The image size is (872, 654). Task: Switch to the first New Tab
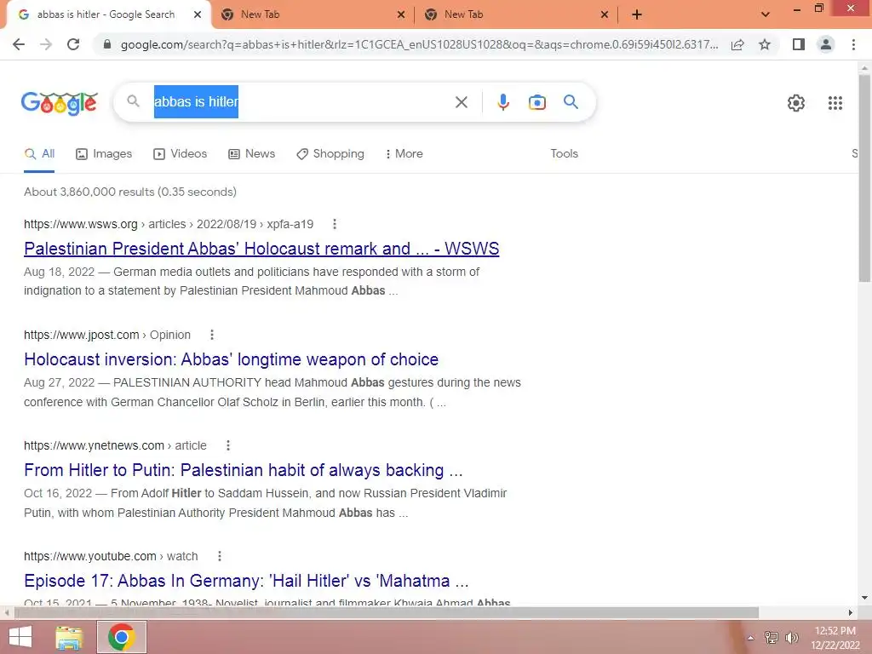tap(313, 14)
